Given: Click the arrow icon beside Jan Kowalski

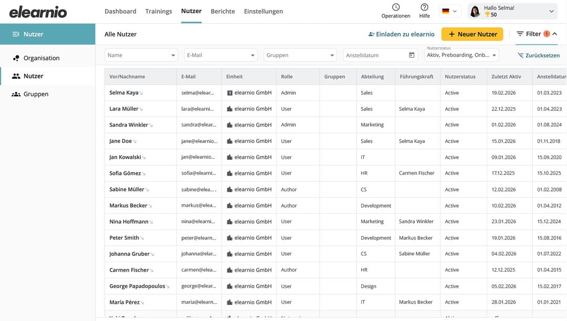Looking at the screenshot, I should [x=143, y=158].
